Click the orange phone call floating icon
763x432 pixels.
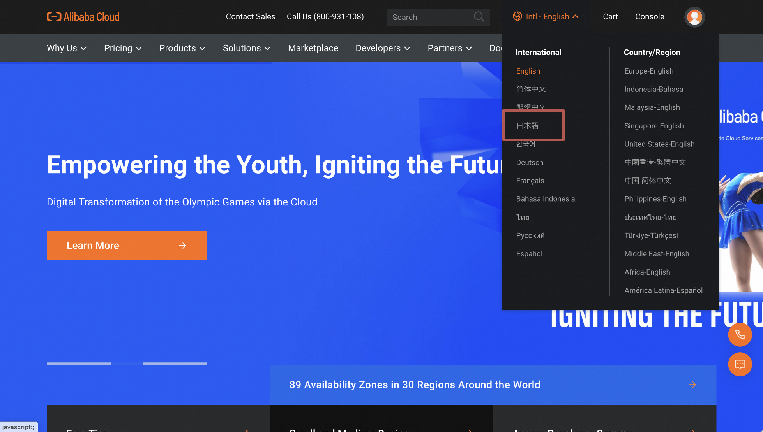[x=740, y=335]
